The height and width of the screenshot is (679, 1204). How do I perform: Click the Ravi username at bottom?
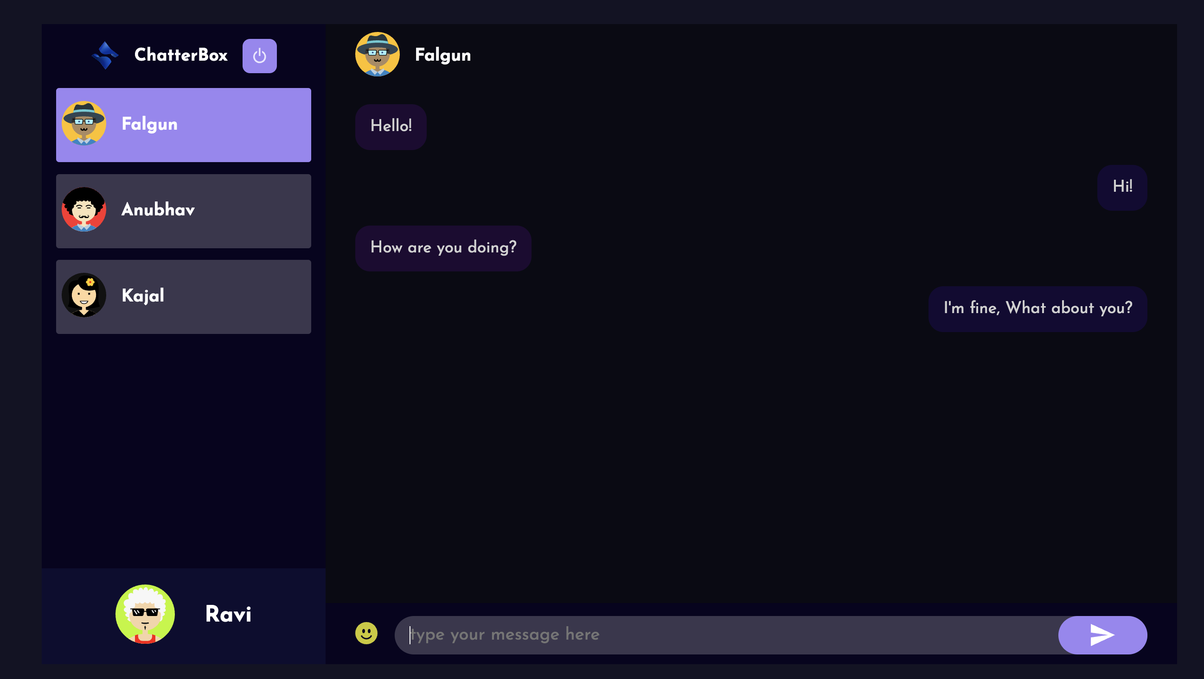(x=228, y=614)
